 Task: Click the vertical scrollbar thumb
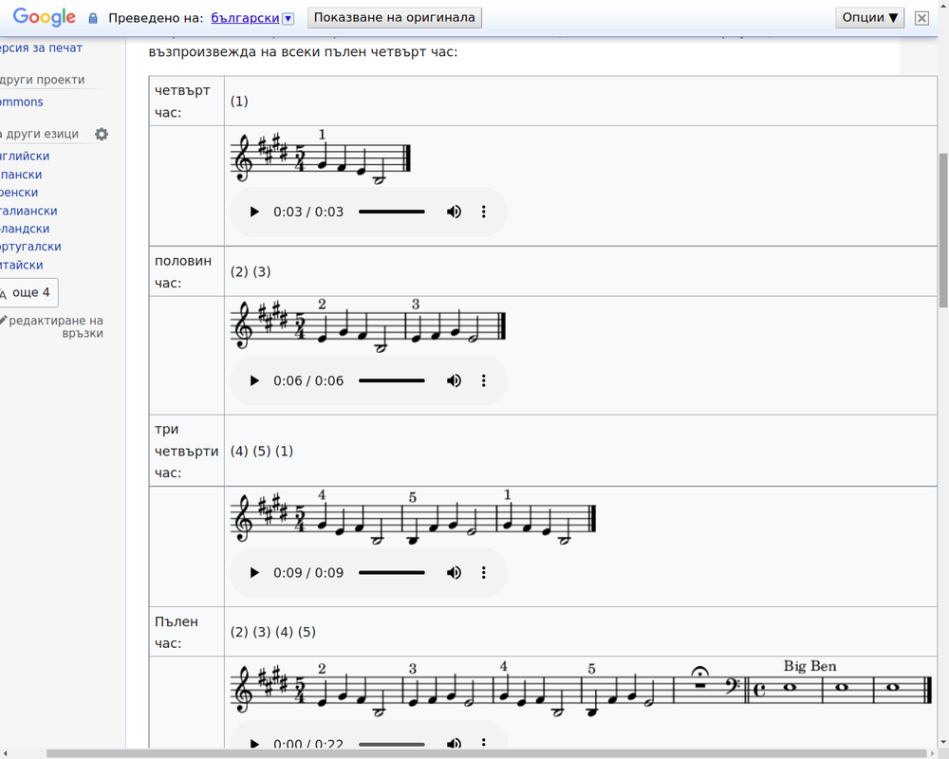[x=943, y=230]
